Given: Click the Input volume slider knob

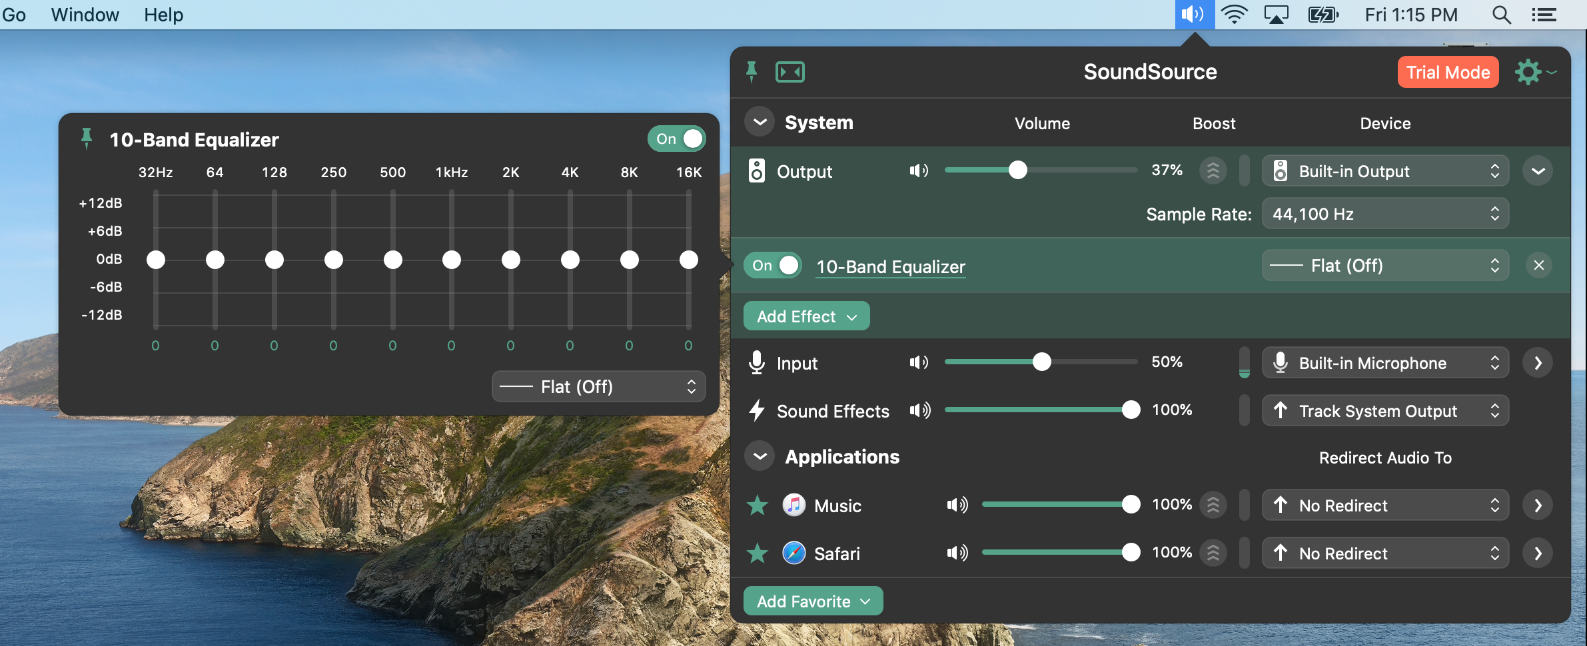Looking at the screenshot, I should coord(1042,362).
